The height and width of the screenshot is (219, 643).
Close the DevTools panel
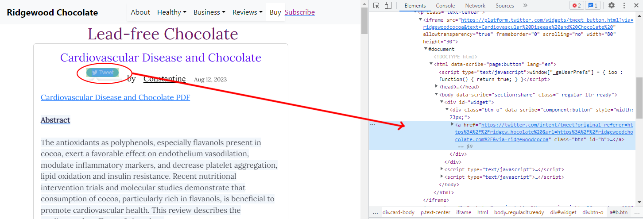pyautogui.click(x=635, y=6)
